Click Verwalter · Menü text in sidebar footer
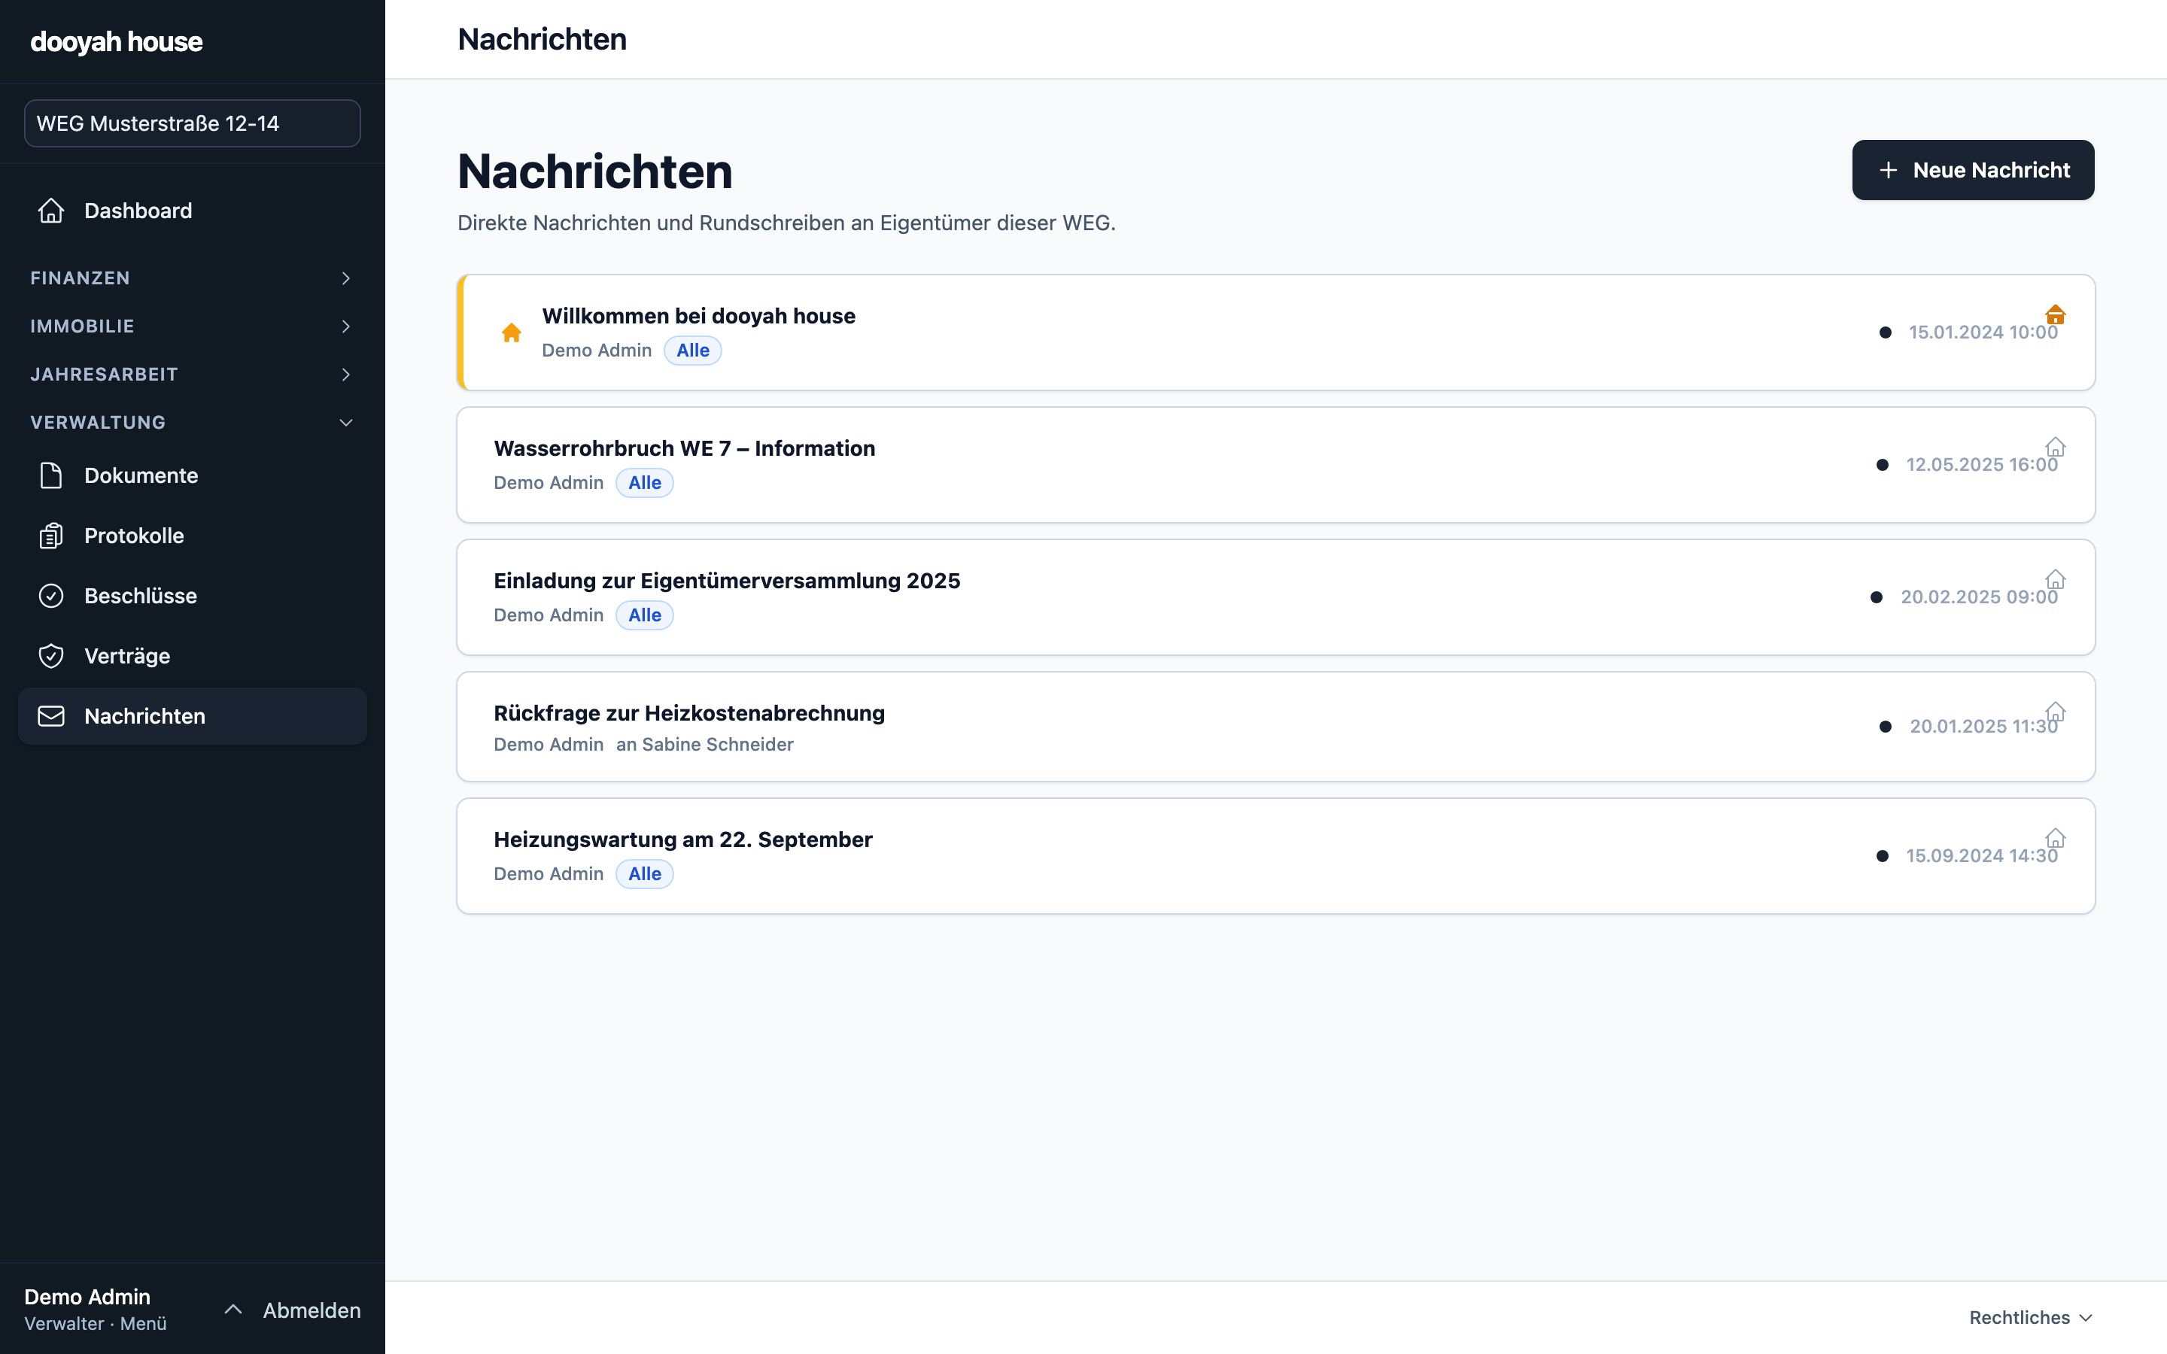Viewport: 2167px width, 1354px height. 95,1324
